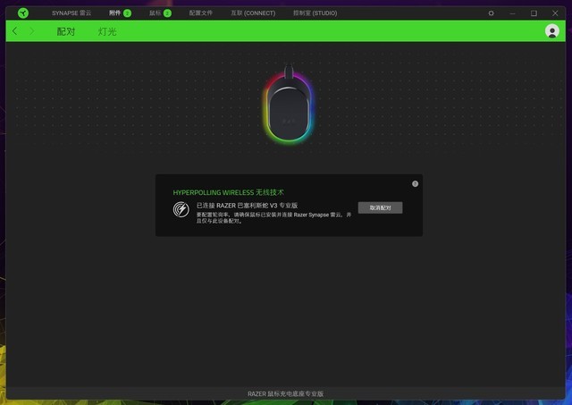This screenshot has width=572, height=405.
Task: Go to 互联 (CONNECT) tab
Action: click(x=253, y=13)
